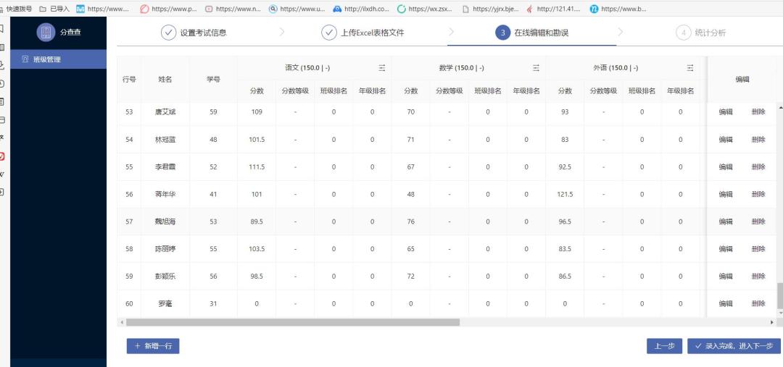Delete row 60 罗毫

tap(758, 304)
